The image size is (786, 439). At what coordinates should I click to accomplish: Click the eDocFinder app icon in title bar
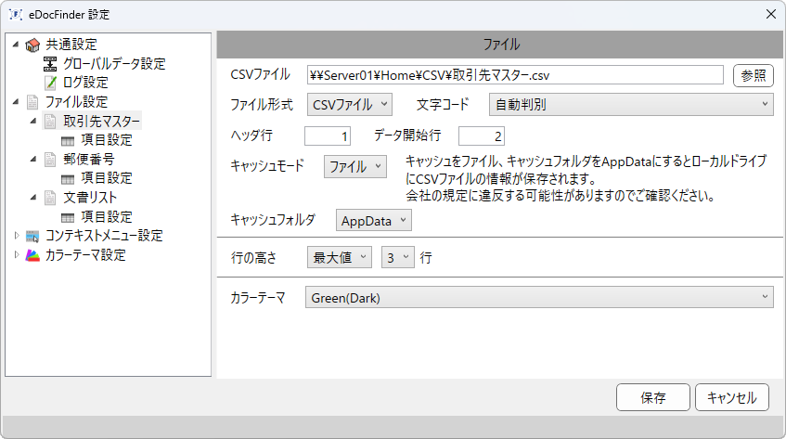click(16, 15)
